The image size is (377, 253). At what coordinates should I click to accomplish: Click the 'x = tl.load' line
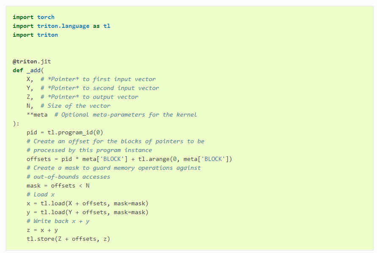[x=87, y=204]
